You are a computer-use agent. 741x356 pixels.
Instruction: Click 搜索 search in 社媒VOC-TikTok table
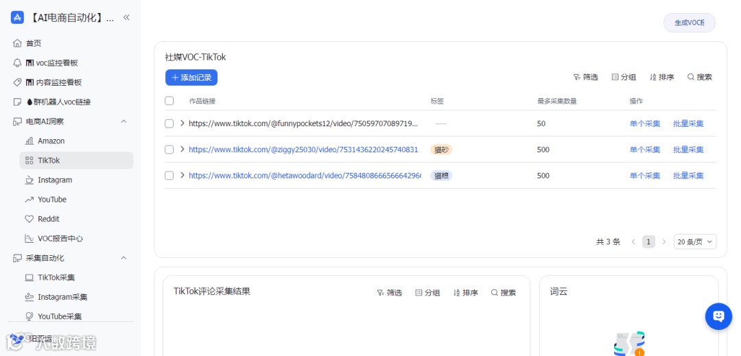(699, 77)
